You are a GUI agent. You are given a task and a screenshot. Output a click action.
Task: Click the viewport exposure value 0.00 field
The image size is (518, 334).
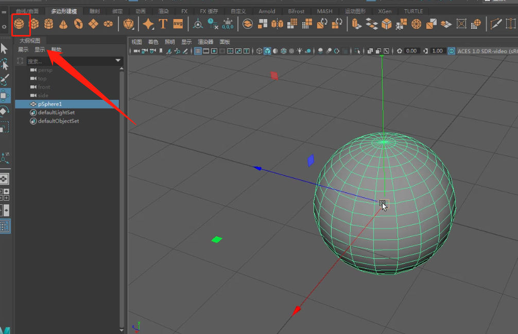(411, 51)
